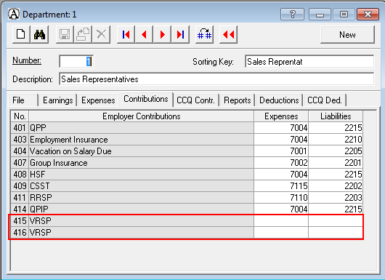Open the CCQ Contr. tab
Image resolution: width=385 pixels, height=280 pixels.
[x=195, y=100]
